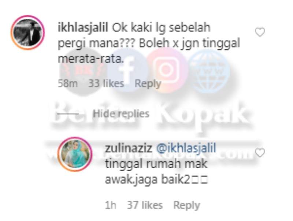Open the @ikhlasjalil mention in the reply
This screenshot has height=221, width=293.
pyautogui.click(x=186, y=149)
